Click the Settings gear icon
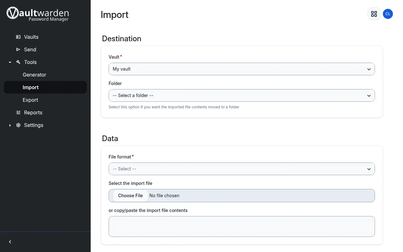Screen dimensions: 403x252 click(18, 125)
